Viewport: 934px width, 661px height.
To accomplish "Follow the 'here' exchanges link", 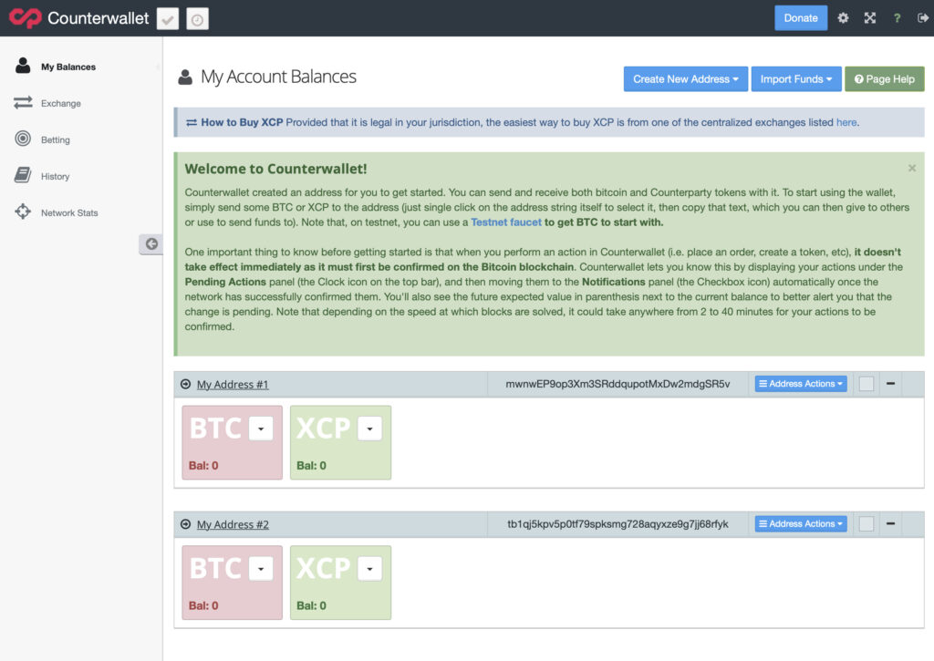I will click(846, 122).
